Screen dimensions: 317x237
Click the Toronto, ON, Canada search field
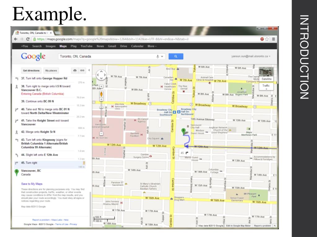pos(107,57)
